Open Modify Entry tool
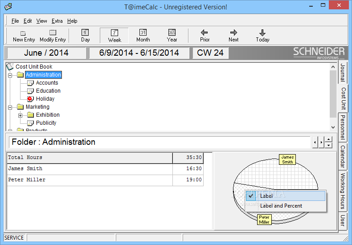 (x=53, y=36)
